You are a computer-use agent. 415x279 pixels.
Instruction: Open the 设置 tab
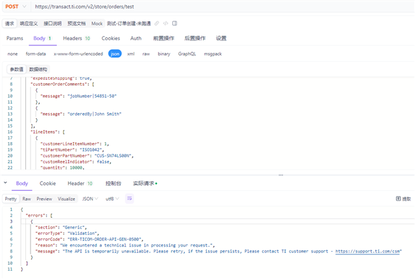pos(221,38)
